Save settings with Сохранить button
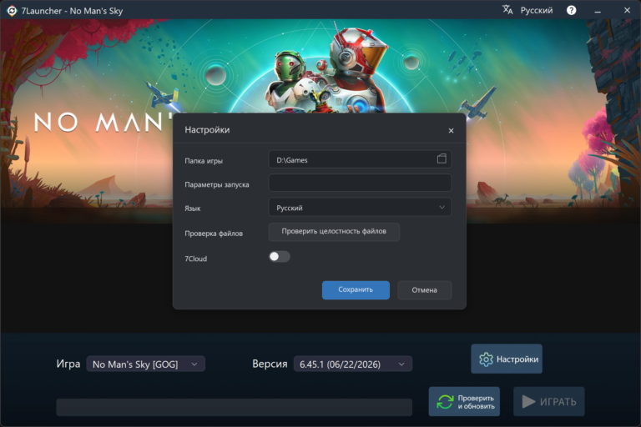This screenshot has width=641, height=427. [356, 290]
